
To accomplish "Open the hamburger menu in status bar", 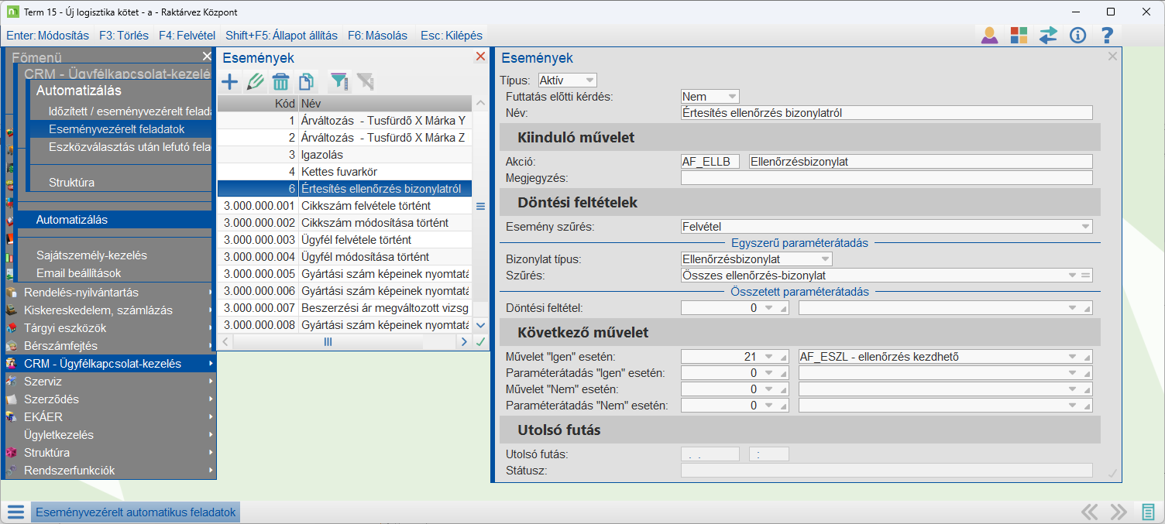I will coord(15,512).
